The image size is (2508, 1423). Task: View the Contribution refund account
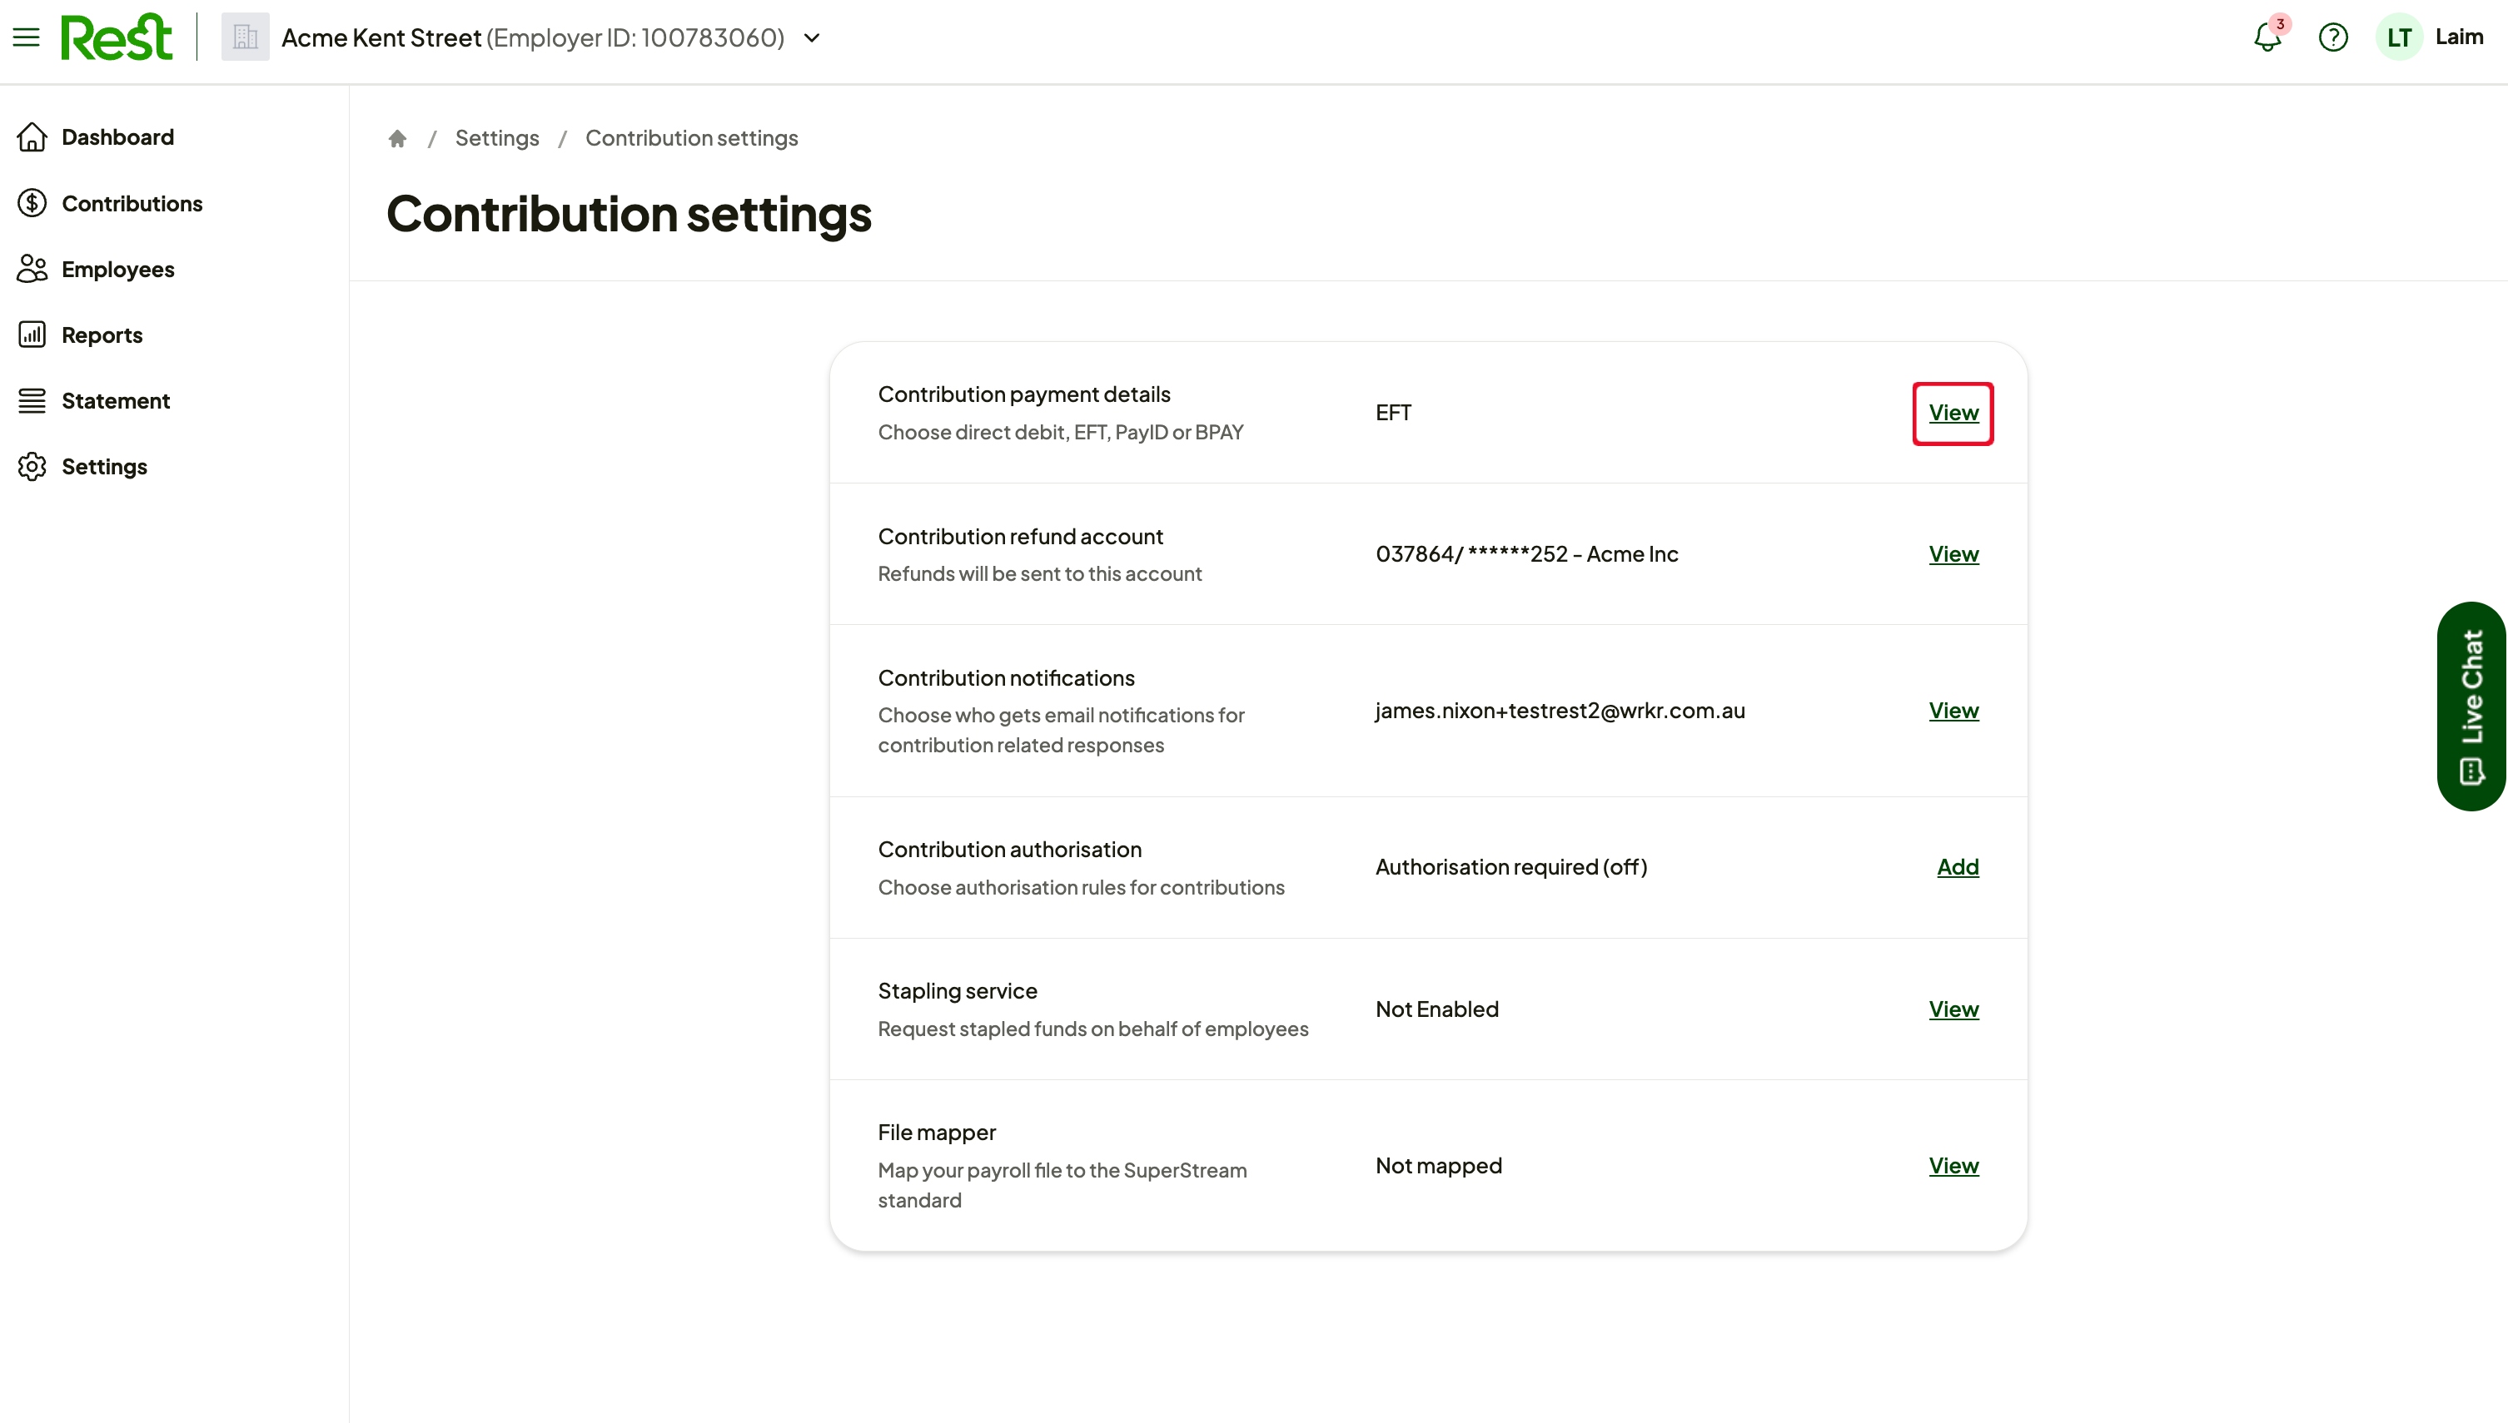click(x=1953, y=554)
